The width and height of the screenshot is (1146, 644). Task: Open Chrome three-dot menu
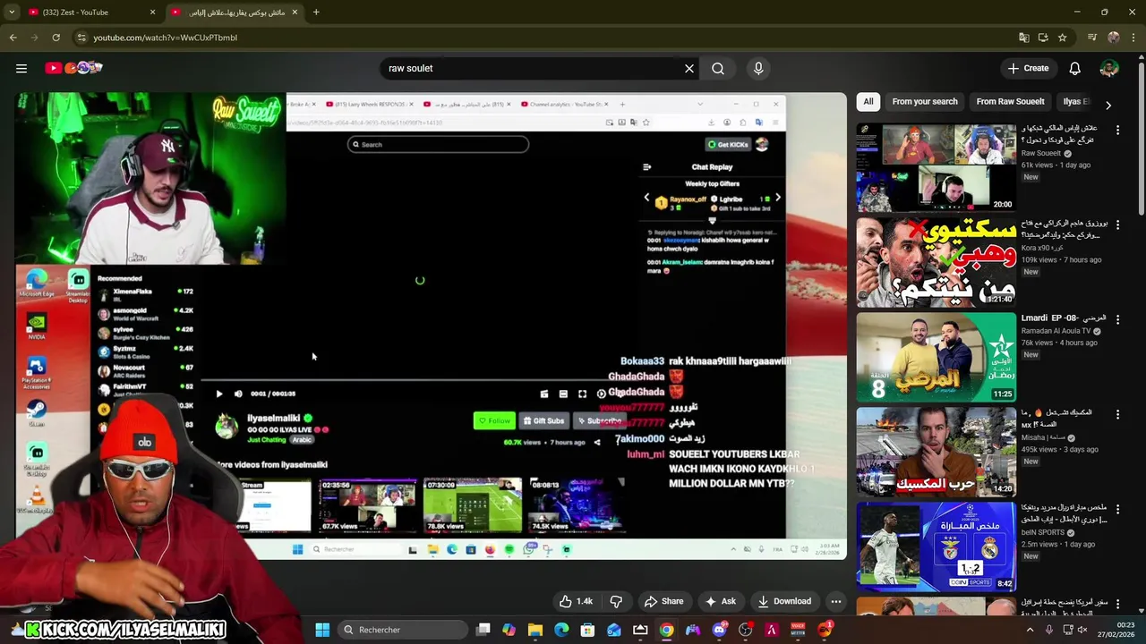click(1133, 38)
